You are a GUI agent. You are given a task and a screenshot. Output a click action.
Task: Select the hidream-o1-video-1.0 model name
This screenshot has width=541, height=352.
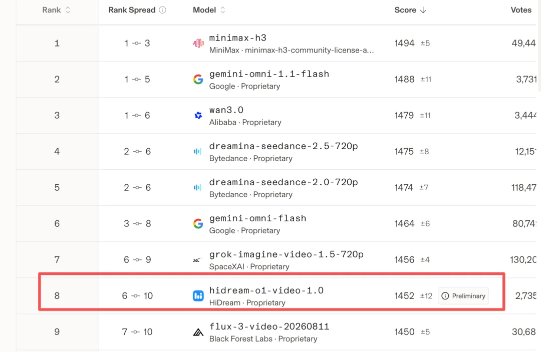[x=266, y=290]
